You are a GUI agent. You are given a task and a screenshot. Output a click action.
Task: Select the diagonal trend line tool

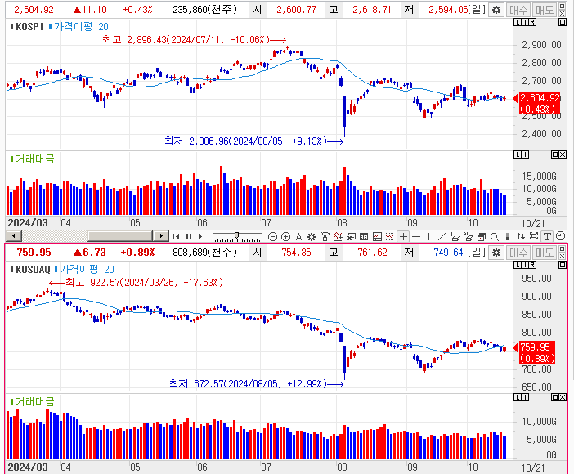(442, 236)
